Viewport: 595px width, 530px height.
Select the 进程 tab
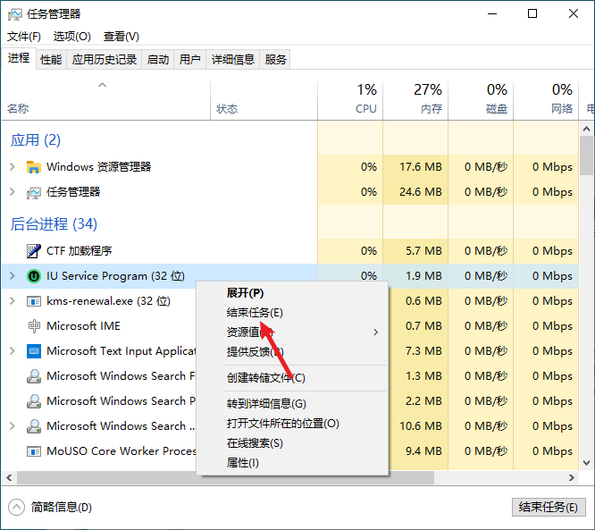pyautogui.click(x=19, y=58)
